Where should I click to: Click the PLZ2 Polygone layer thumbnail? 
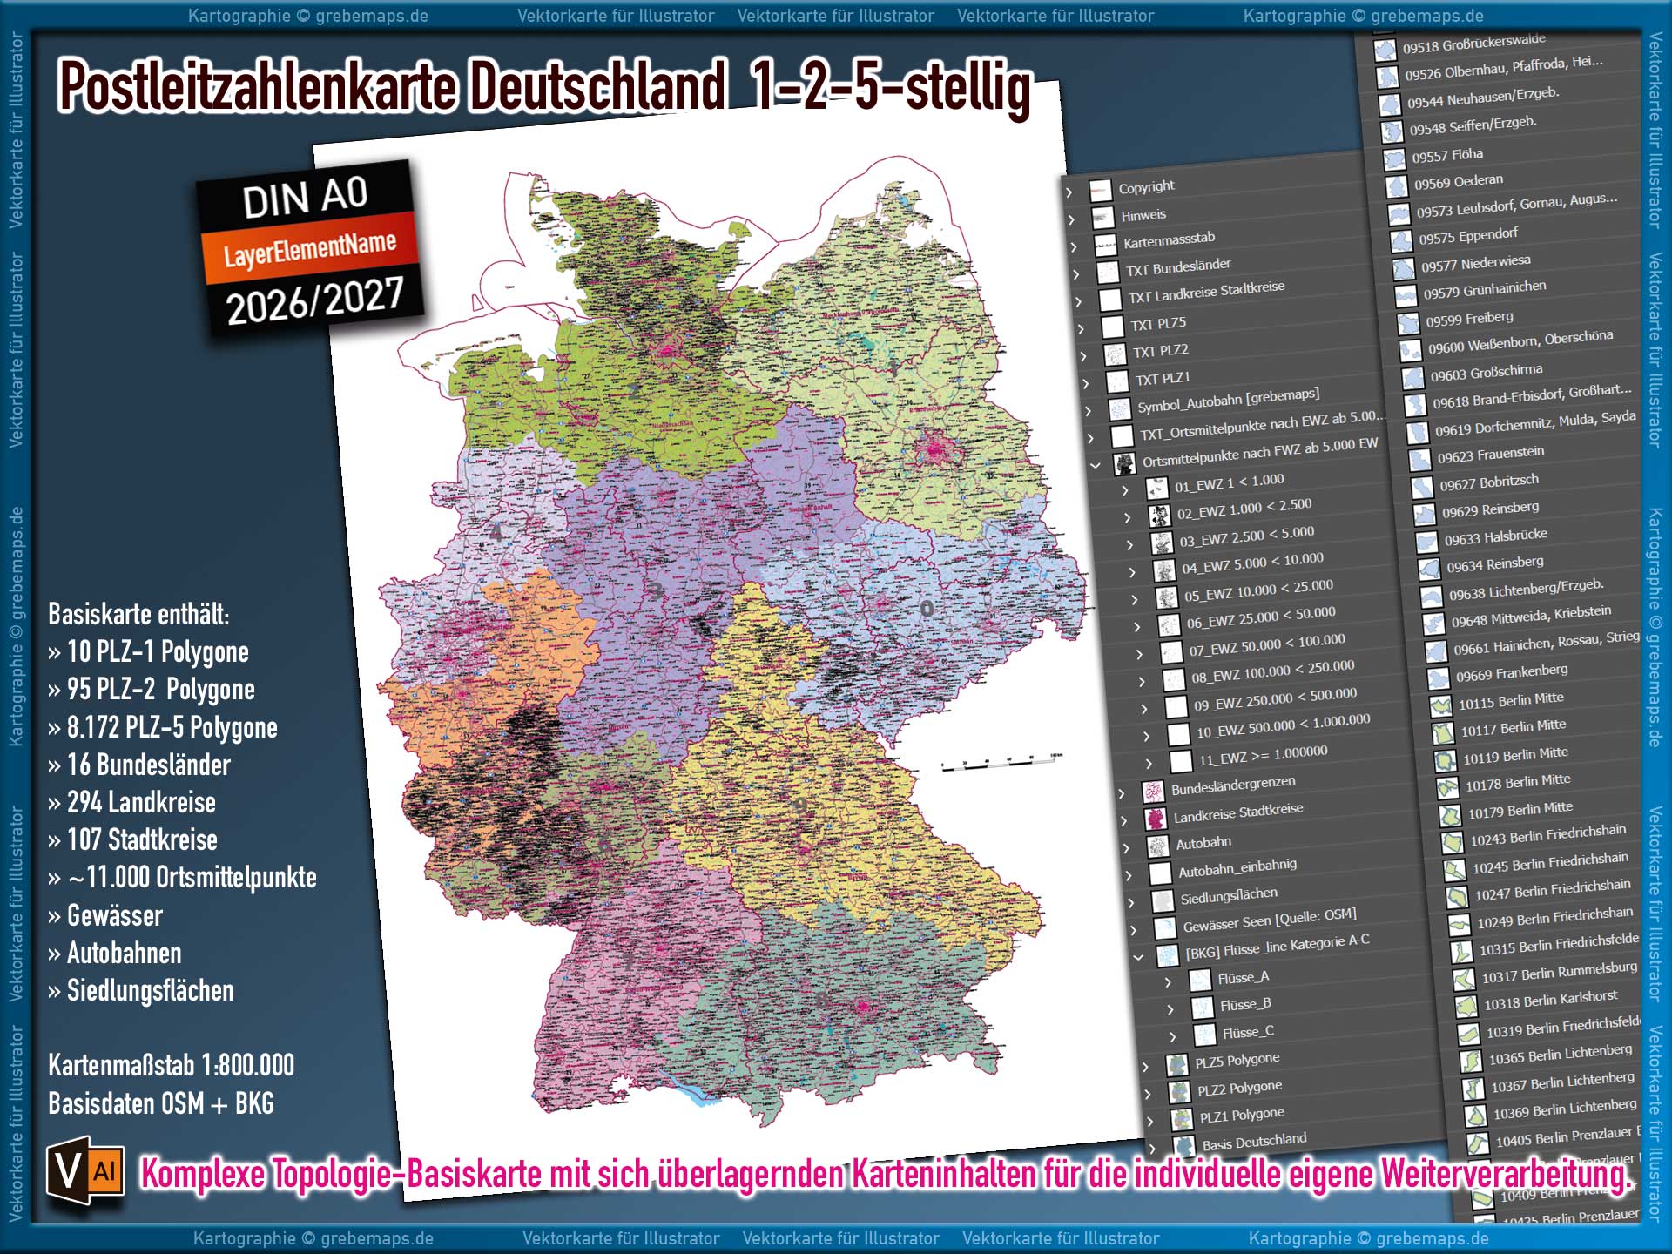coord(1180,1092)
